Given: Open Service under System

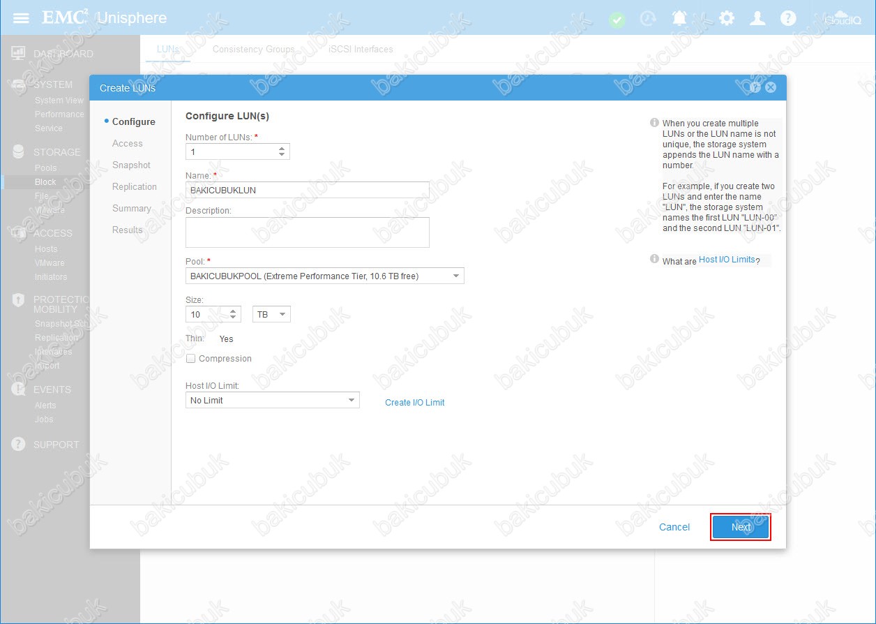Looking at the screenshot, I should [49, 128].
